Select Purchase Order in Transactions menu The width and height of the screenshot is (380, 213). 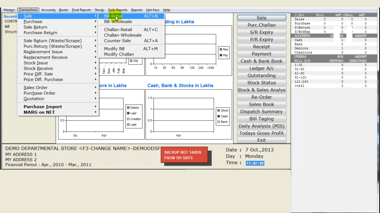pos(58,93)
